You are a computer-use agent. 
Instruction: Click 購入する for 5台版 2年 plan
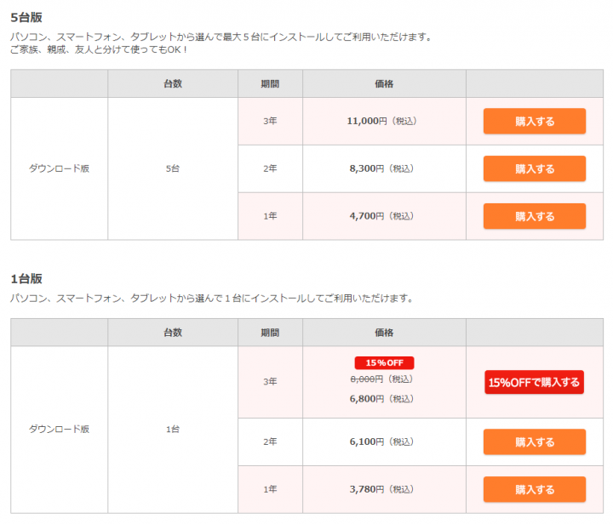pyautogui.click(x=535, y=168)
